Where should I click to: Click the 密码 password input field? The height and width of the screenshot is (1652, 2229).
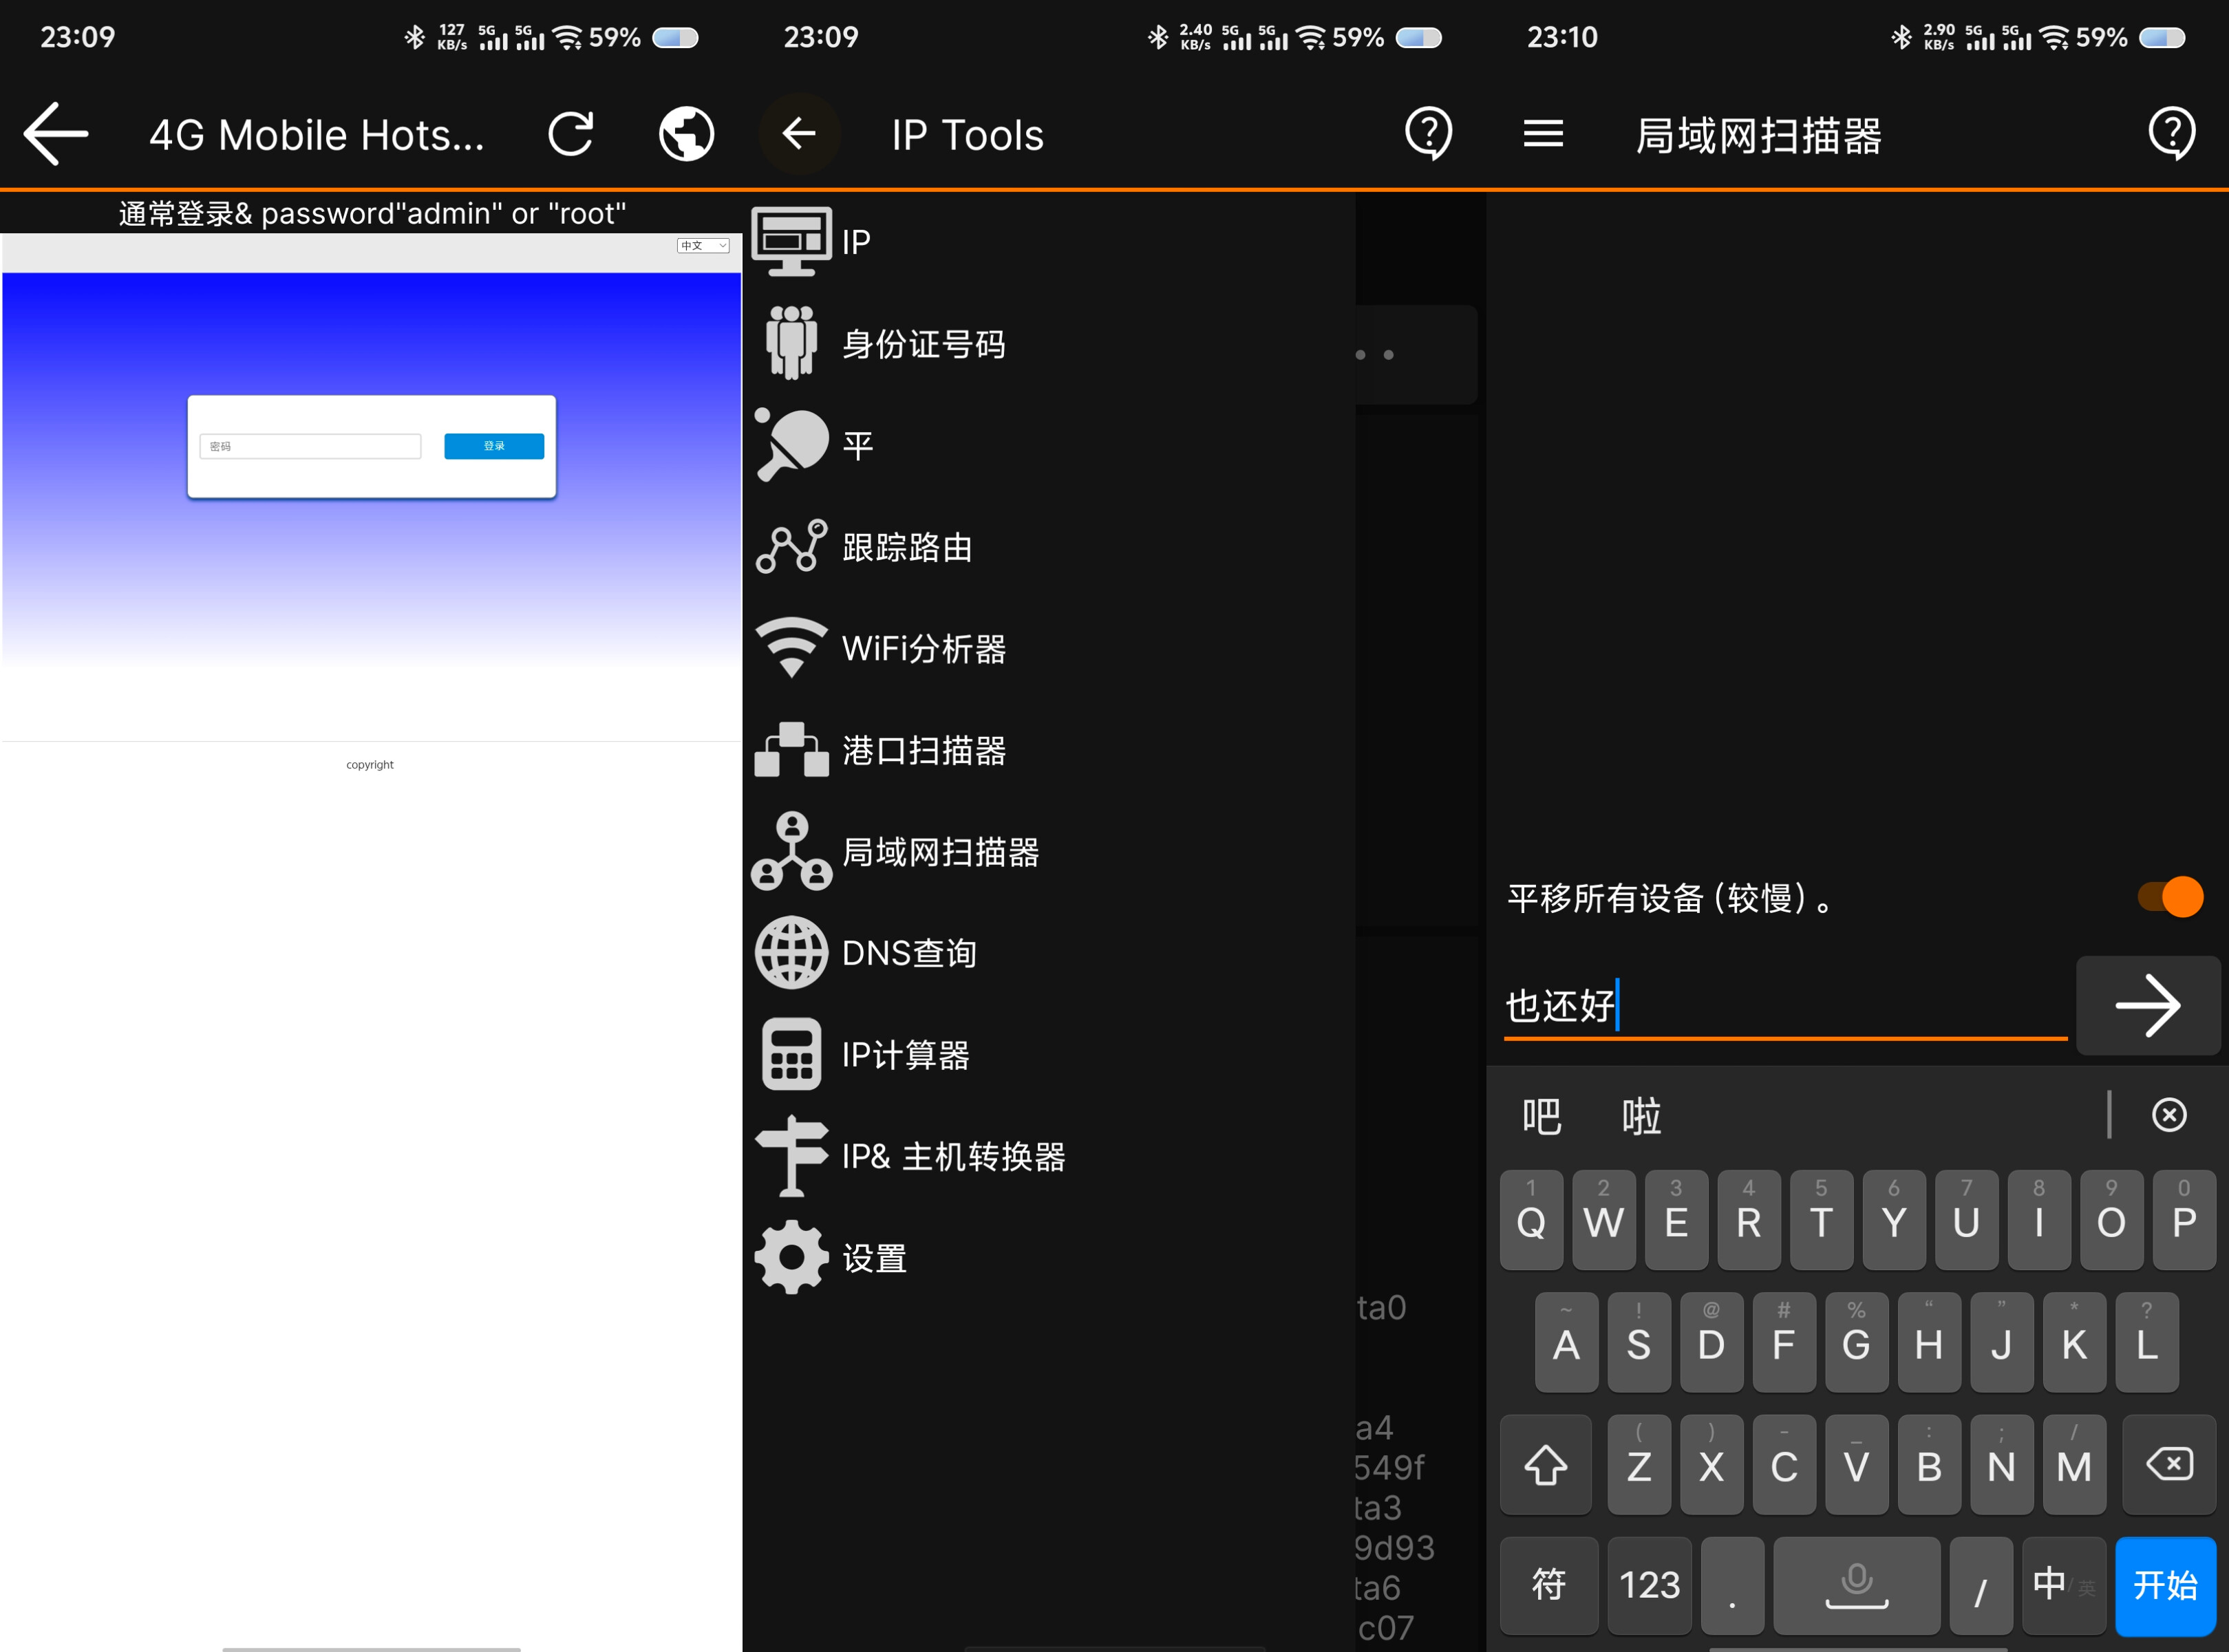(310, 446)
